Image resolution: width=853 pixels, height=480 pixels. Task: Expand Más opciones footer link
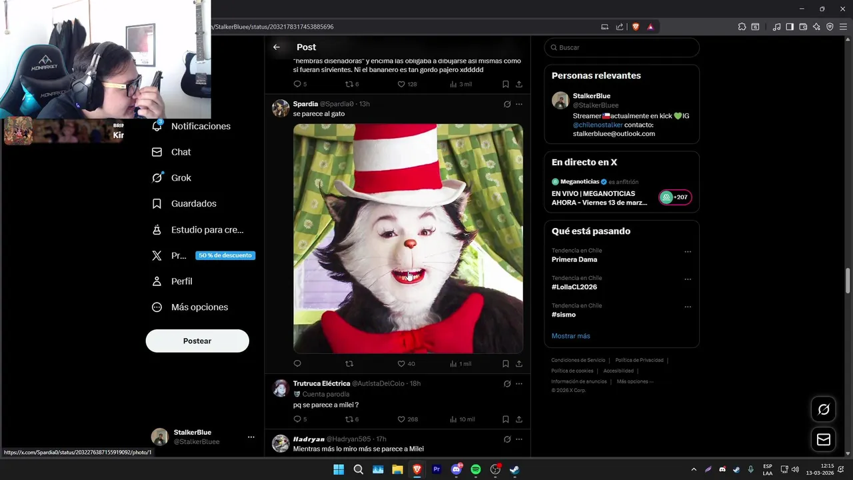point(635,381)
